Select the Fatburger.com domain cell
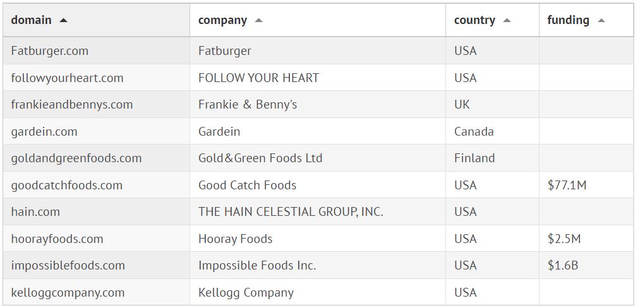This screenshot has height=308, width=640. click(50, 50)
